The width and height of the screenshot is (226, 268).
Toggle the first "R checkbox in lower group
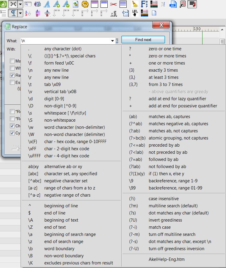tap(12, 112)
